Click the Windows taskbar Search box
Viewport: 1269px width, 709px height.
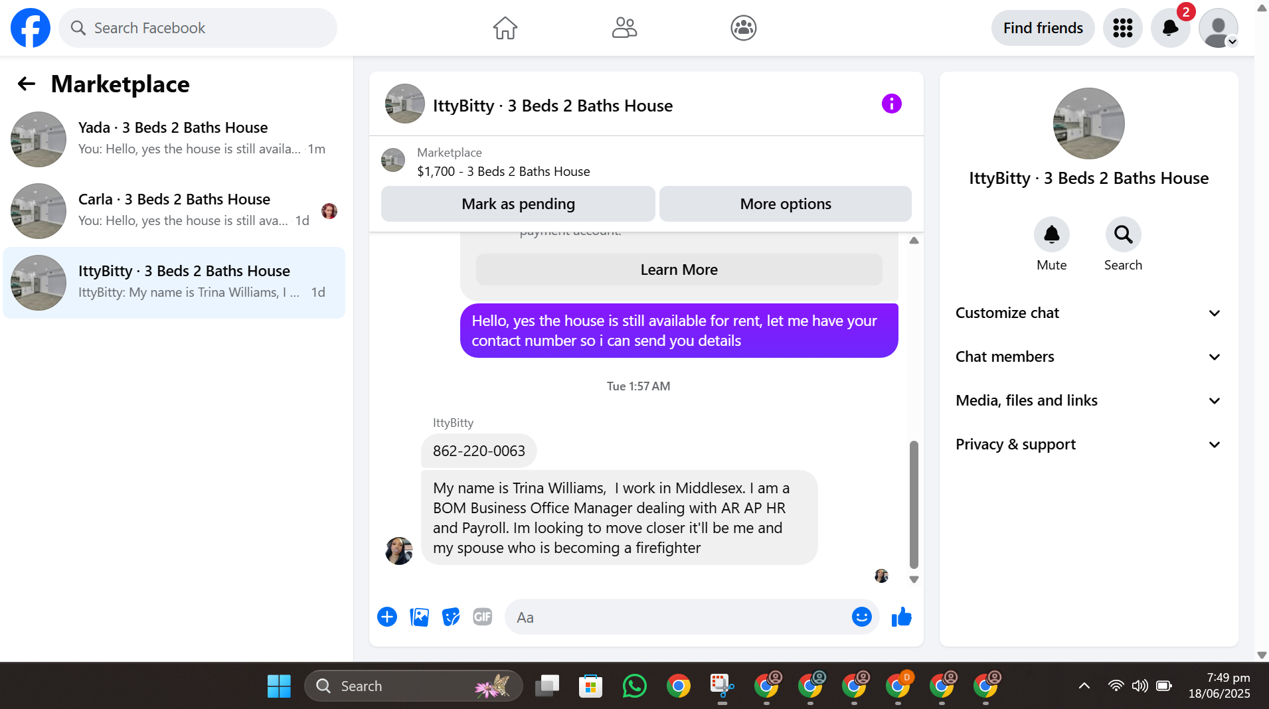[x=413, y=686]
